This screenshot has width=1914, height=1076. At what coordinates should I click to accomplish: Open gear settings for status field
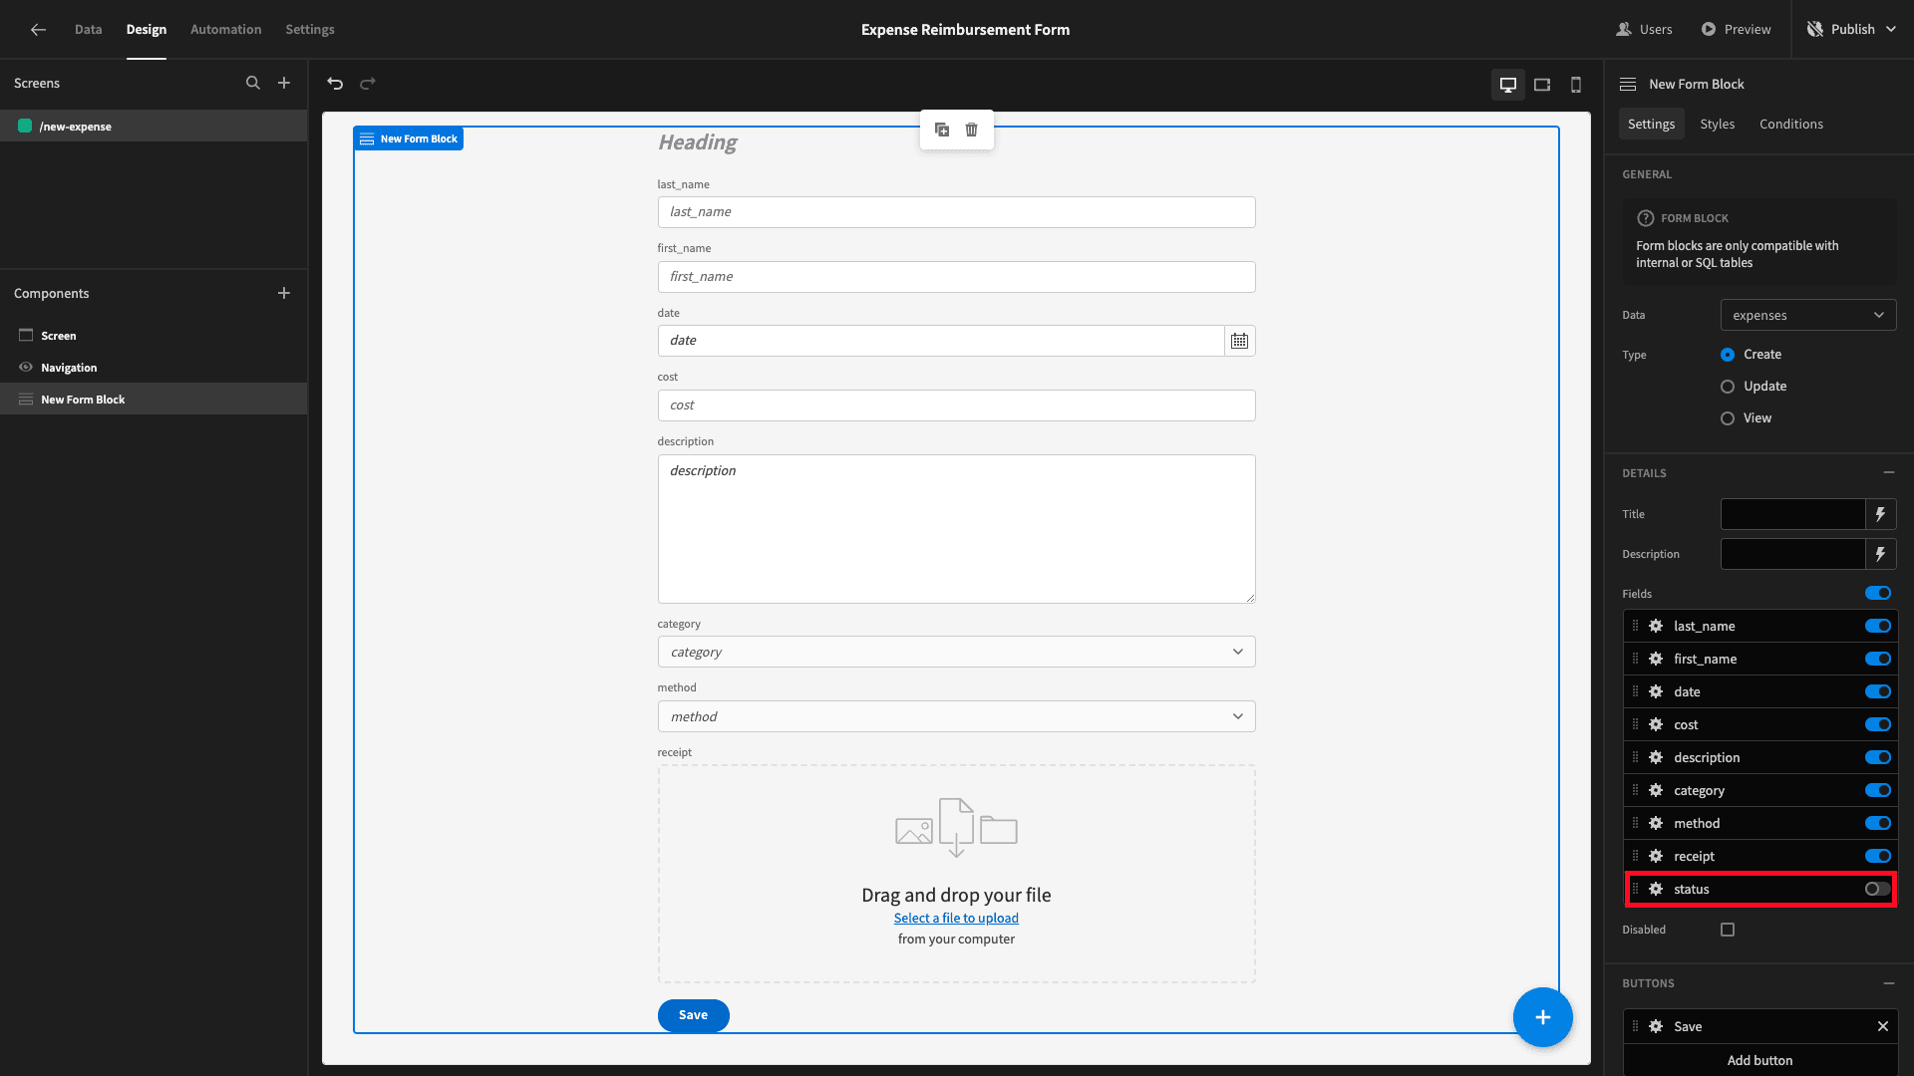pos(1656,889)
